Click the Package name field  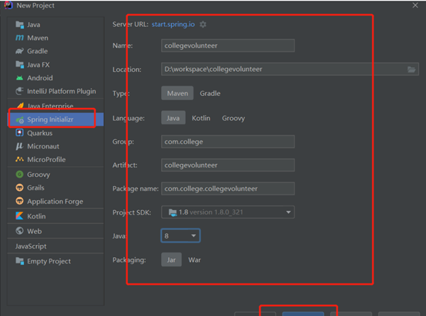coord(228,189)
